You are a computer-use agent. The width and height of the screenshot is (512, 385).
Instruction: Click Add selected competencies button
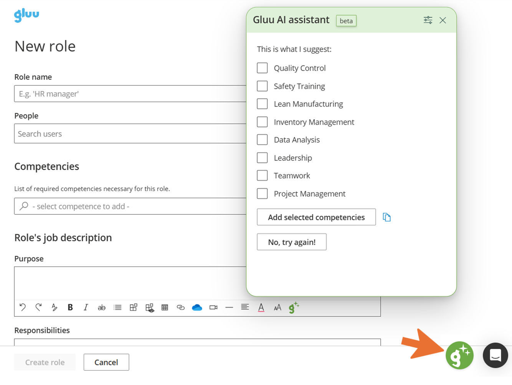[x=316, y=217]
